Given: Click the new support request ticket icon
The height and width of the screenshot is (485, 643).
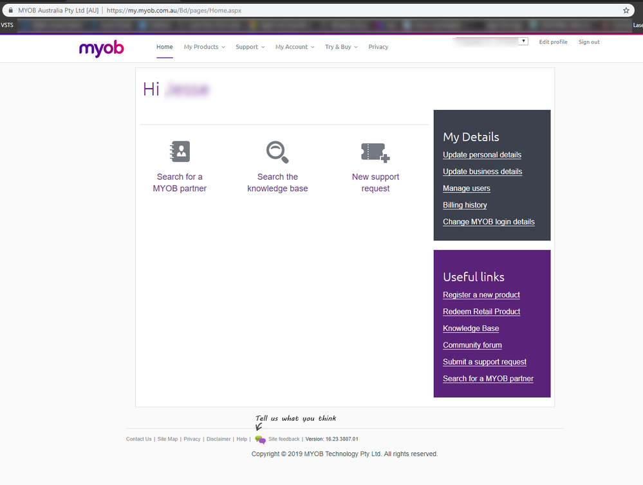Looking at the screenshot, I should click(375, 152).
